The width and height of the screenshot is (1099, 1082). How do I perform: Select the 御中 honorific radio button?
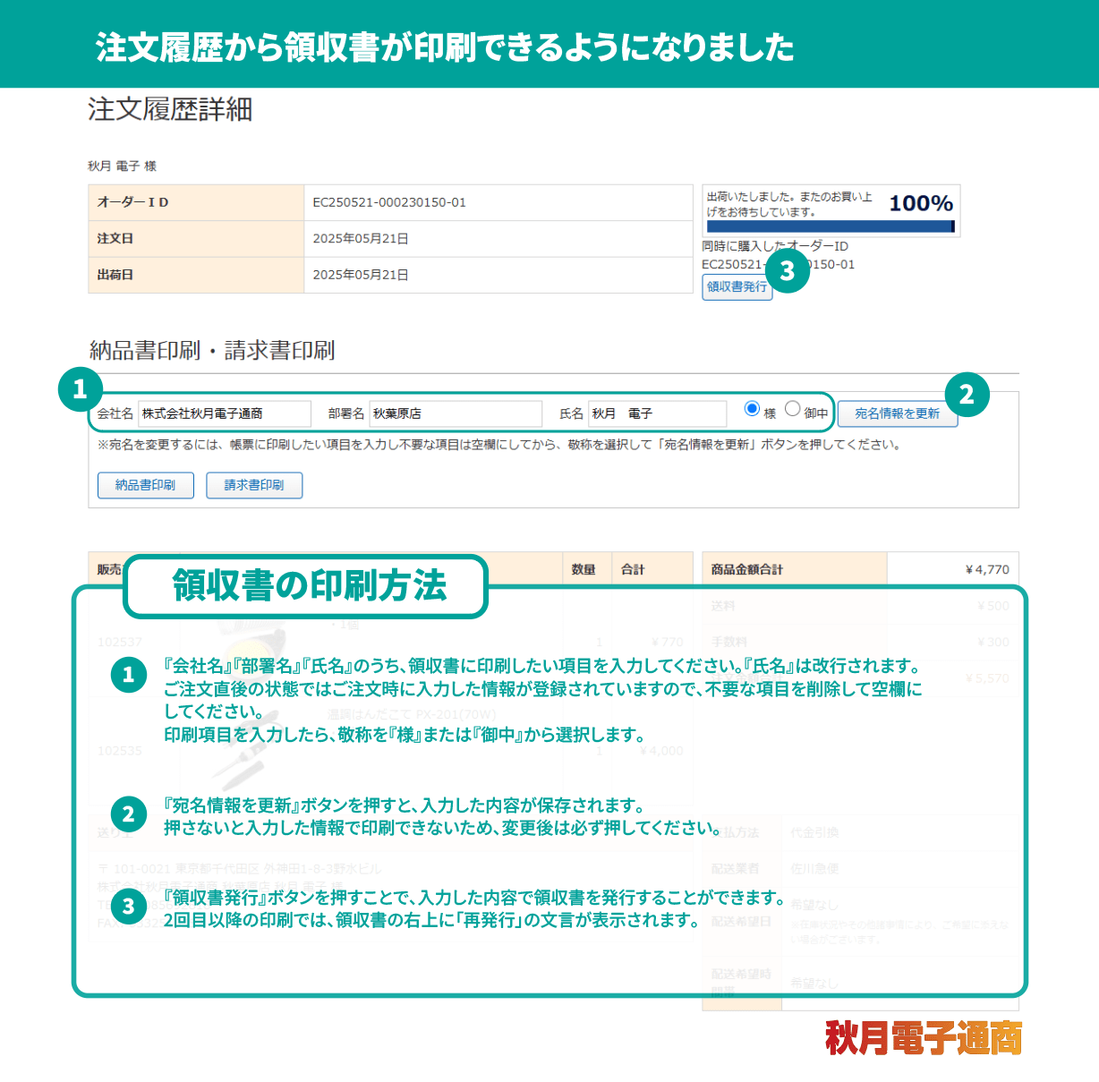pos(792,408)
